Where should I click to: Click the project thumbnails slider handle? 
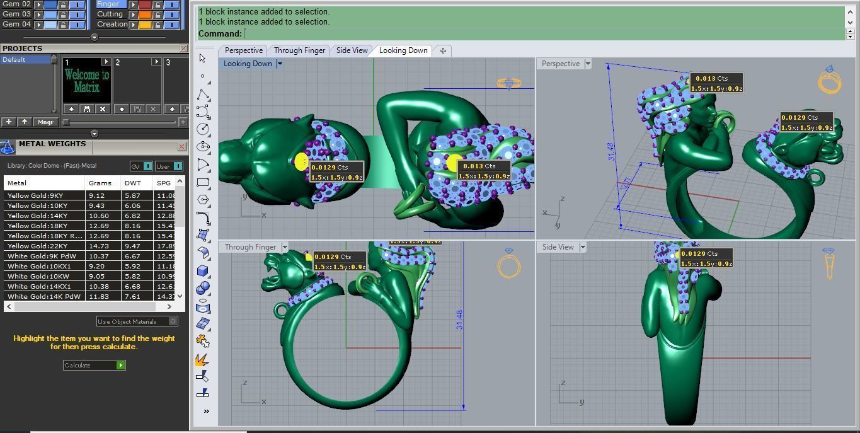pos(66,122)
